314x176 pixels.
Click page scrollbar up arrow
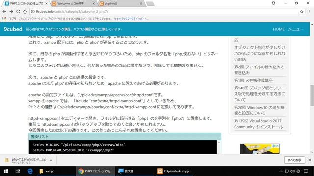(x=312, y=24)
